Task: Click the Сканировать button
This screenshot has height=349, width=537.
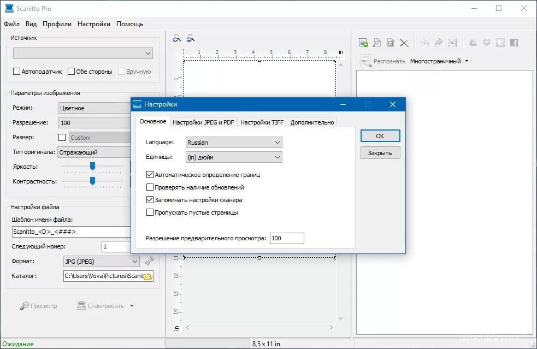Action: click(101, 306)
